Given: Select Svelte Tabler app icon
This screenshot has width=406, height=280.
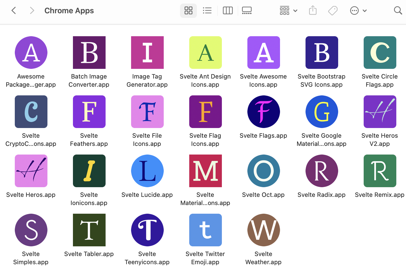Looking at the screenshot, I should click(89, 230).
